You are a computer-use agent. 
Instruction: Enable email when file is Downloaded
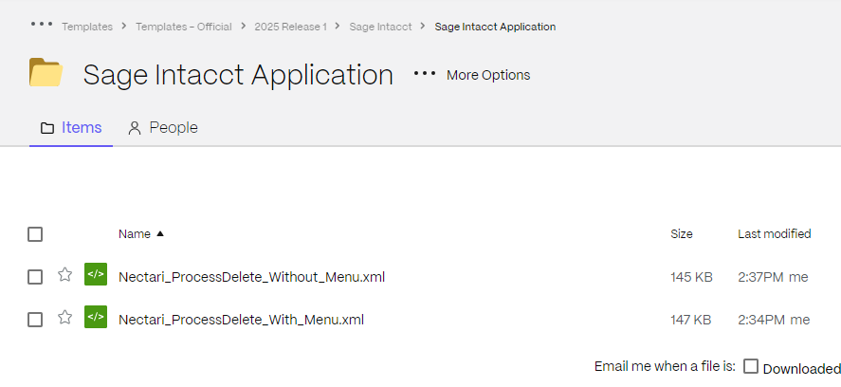click(751, 366)
